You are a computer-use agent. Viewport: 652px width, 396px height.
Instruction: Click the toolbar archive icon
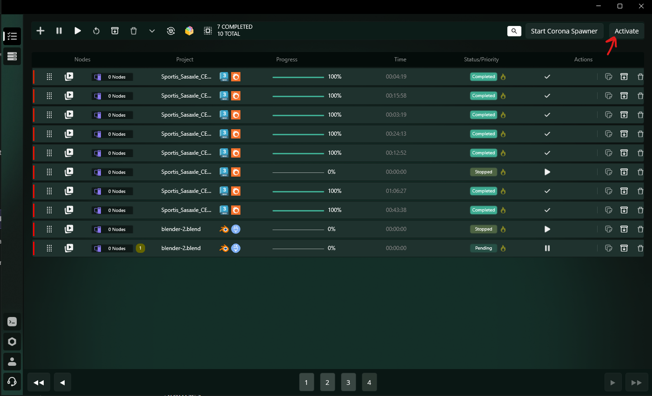(115, 31)
